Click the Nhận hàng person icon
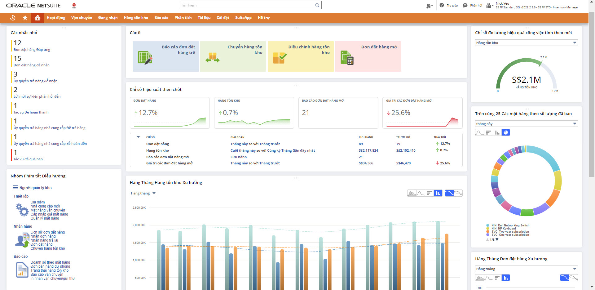 (x=22, y=240)
